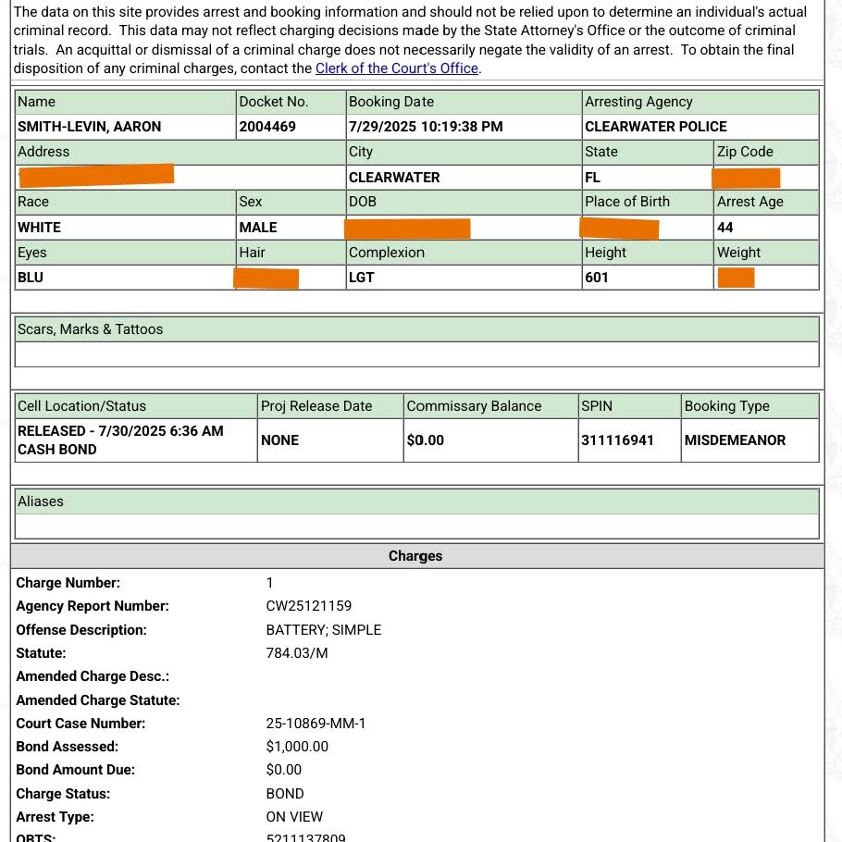Select the ON VIEW arrest type value

coord(294,817)
